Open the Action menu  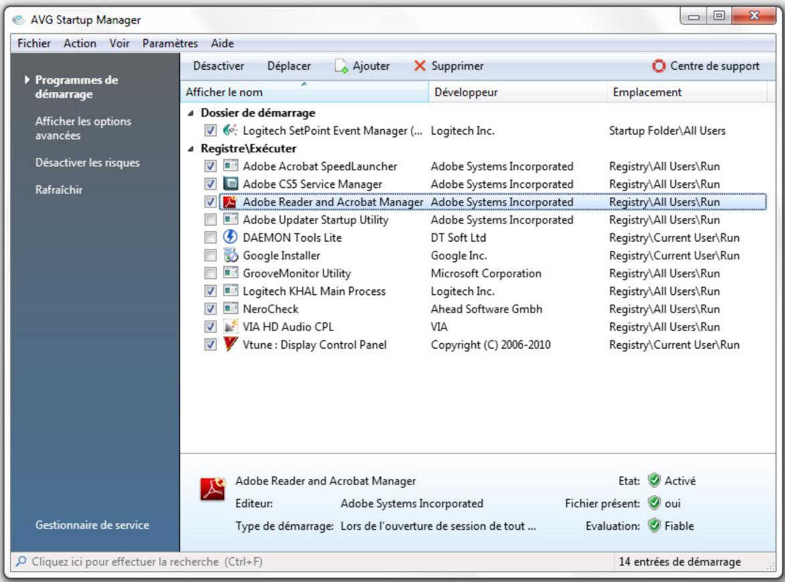click(x=80, y=43)
